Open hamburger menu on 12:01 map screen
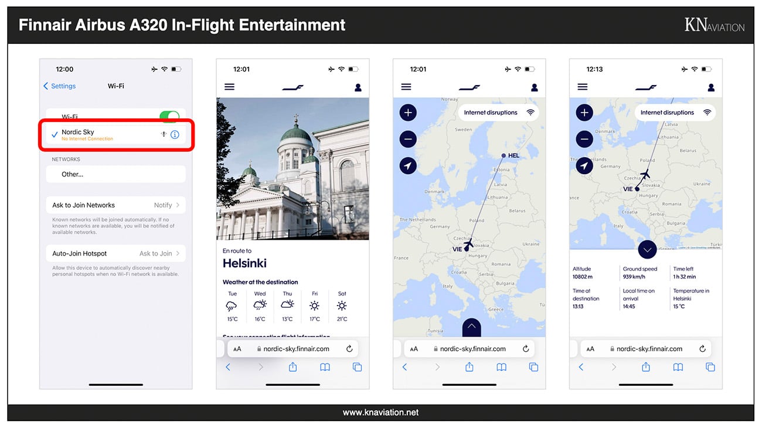 click(x=406, y=87)
